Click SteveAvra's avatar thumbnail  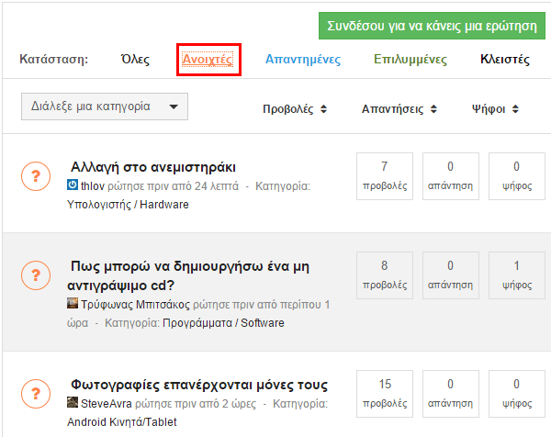point(73,402)
